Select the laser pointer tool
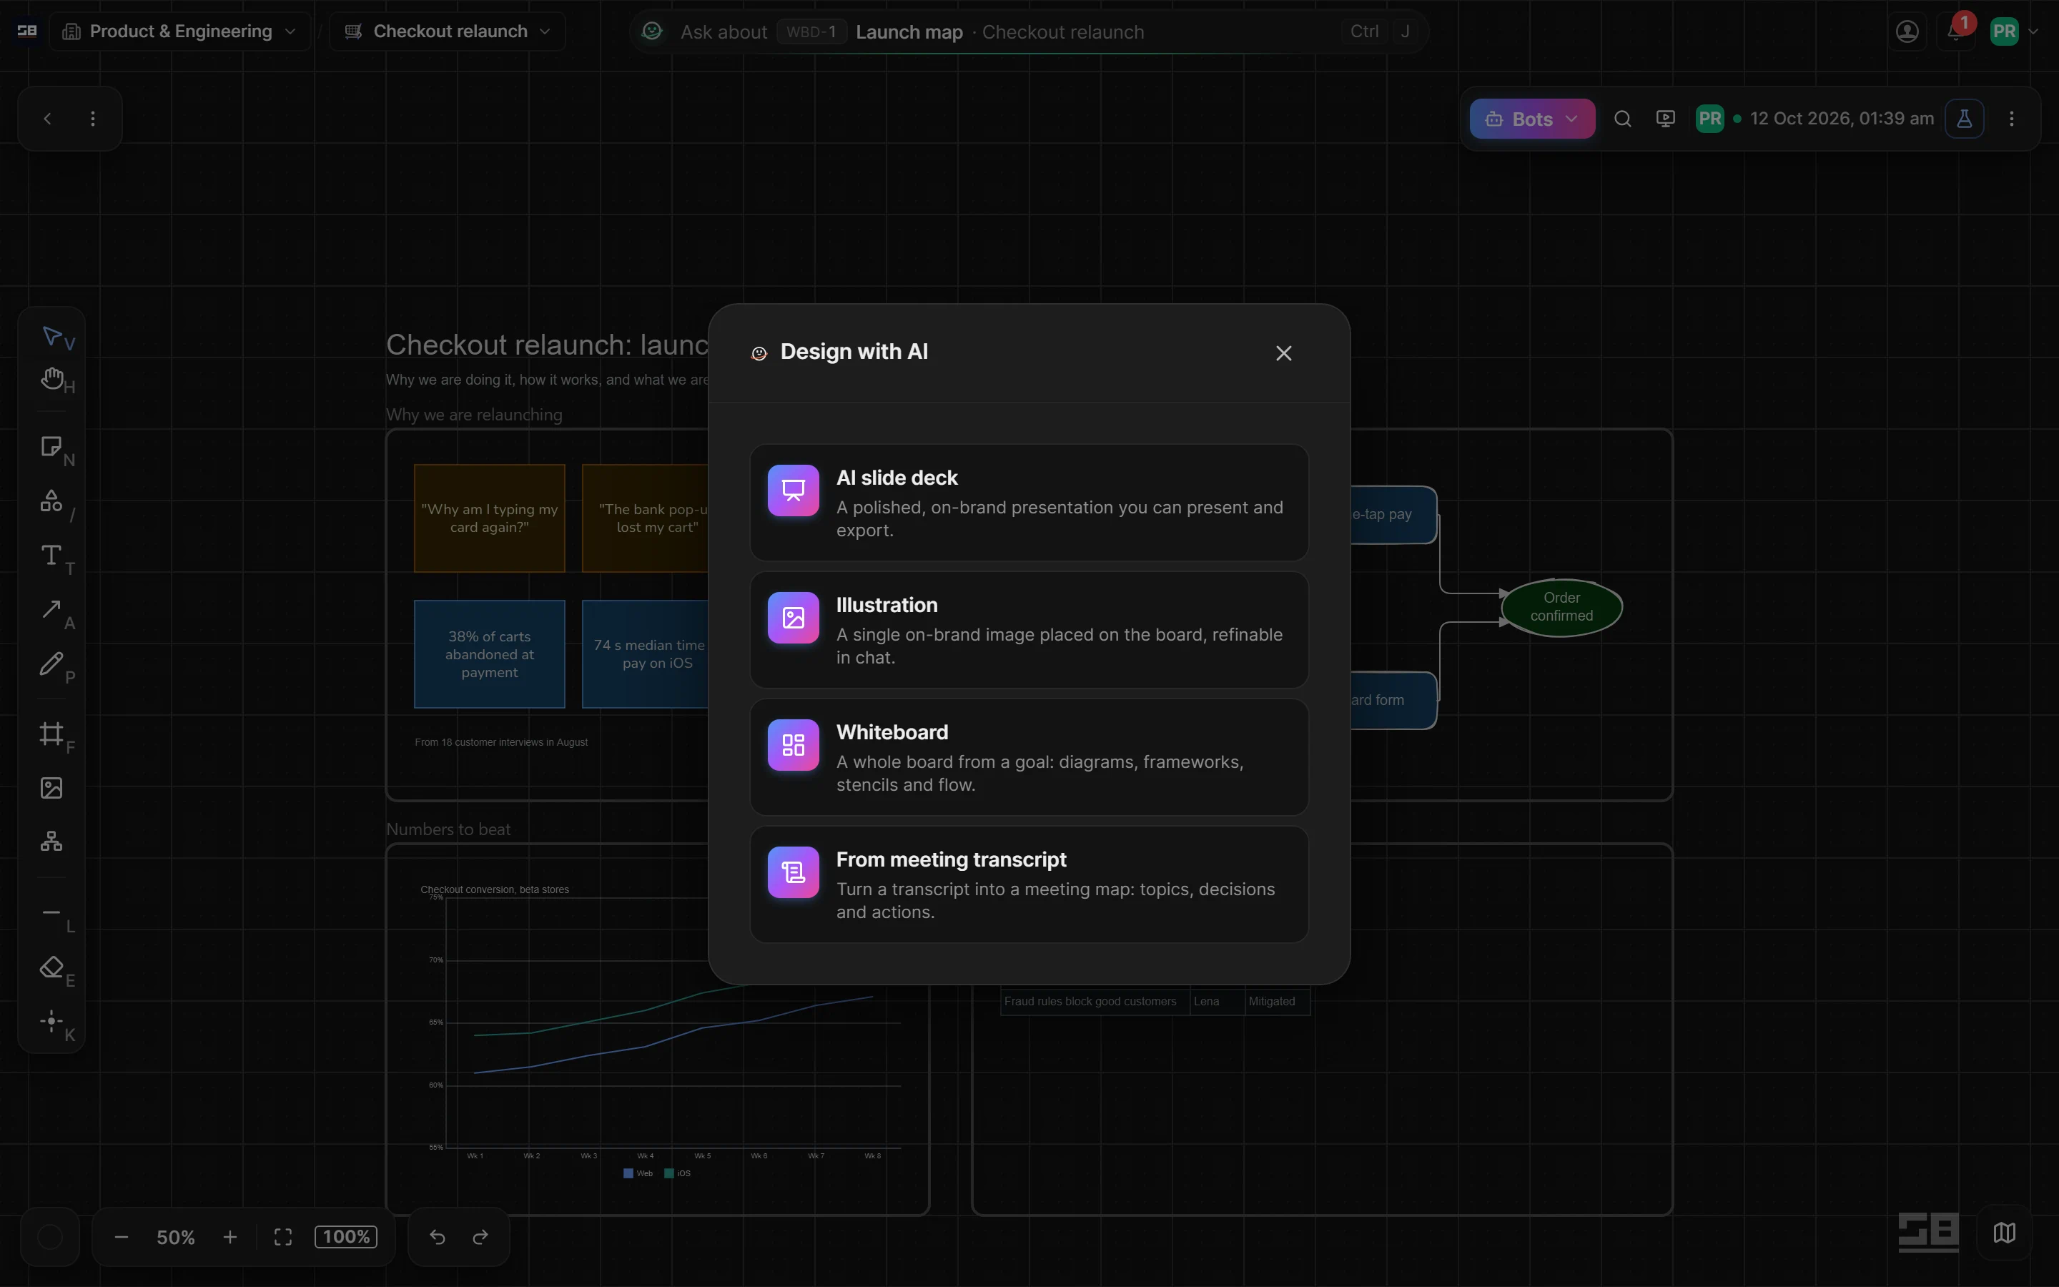The width and height of the screenshot is (2059, 1287). pos(52,1022)
